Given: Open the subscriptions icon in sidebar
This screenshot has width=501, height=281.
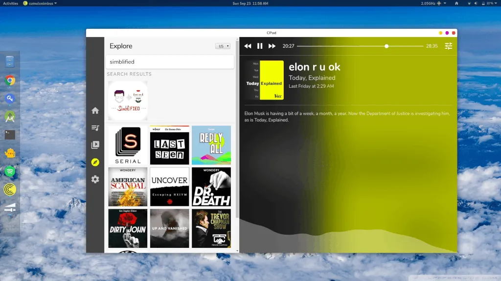Looking at the screenshot, I should (95, 145).
